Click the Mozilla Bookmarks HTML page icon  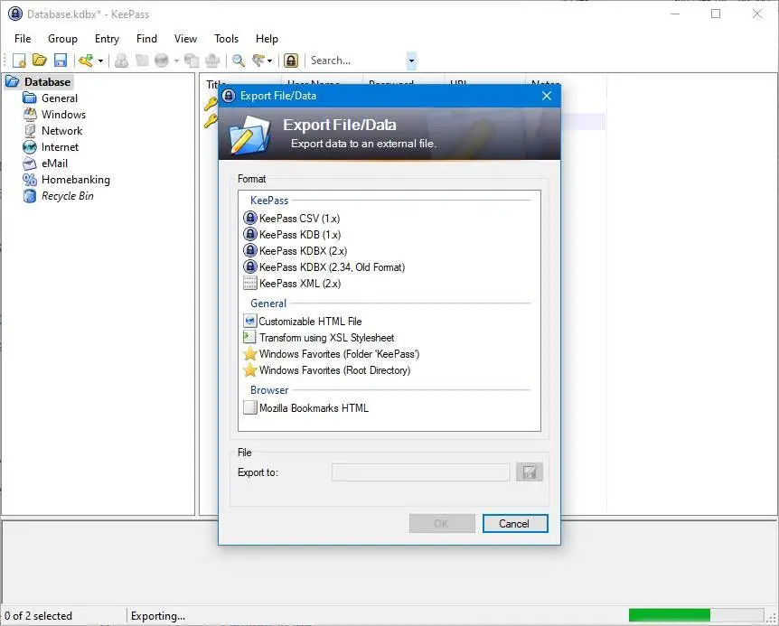tap(250, 408)
